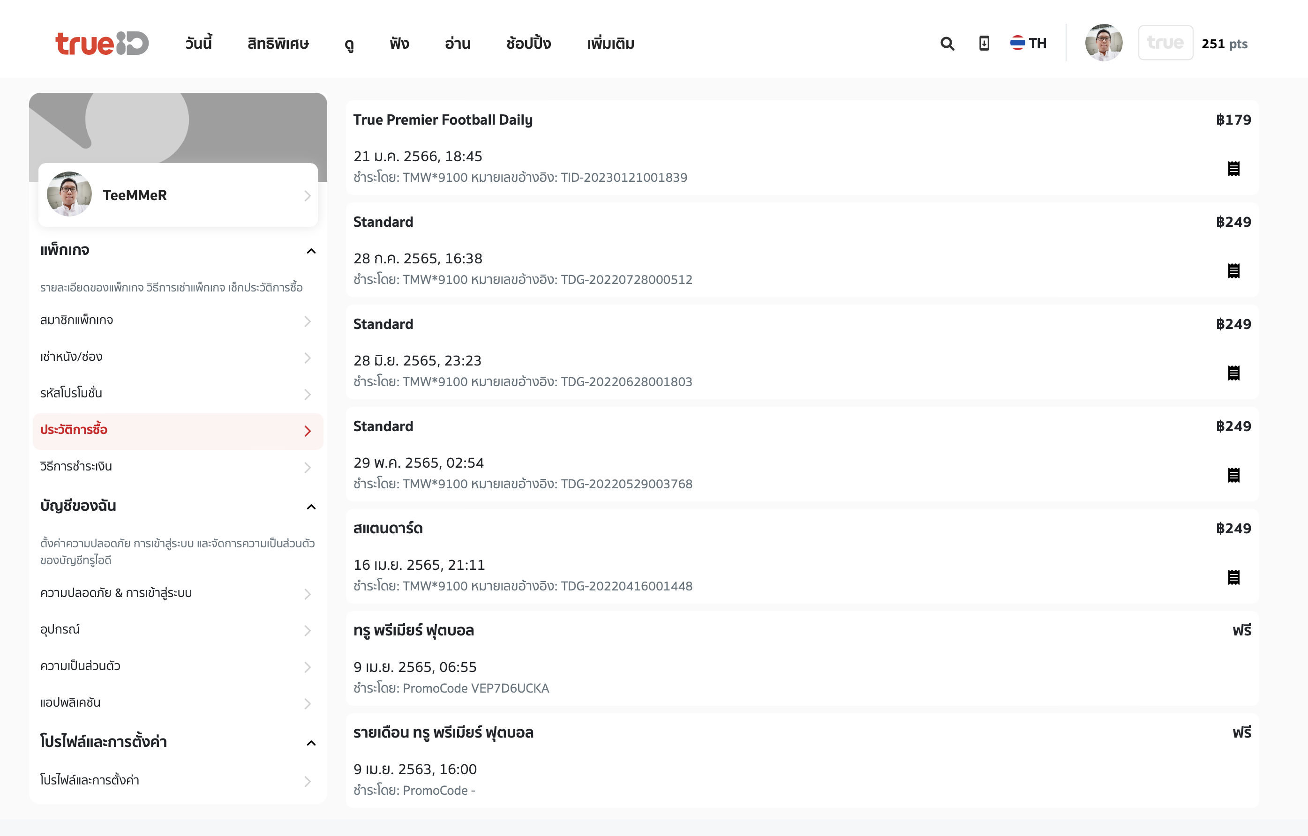Click the search magnifier icon

pyautogui.click(x=947, y=44)
